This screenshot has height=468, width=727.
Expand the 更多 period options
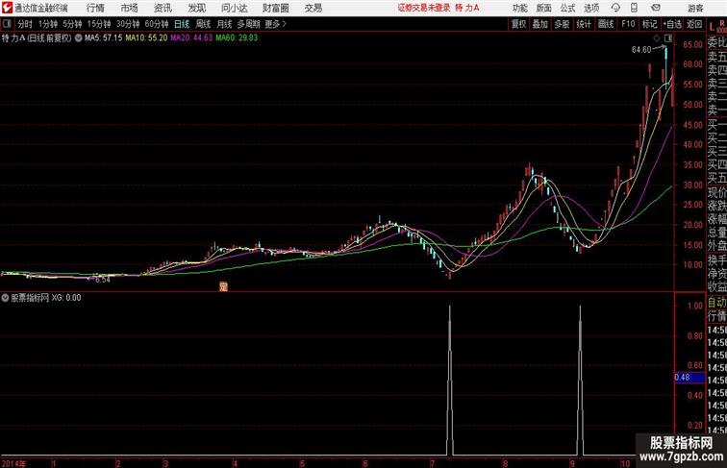(x=276, y=24)
